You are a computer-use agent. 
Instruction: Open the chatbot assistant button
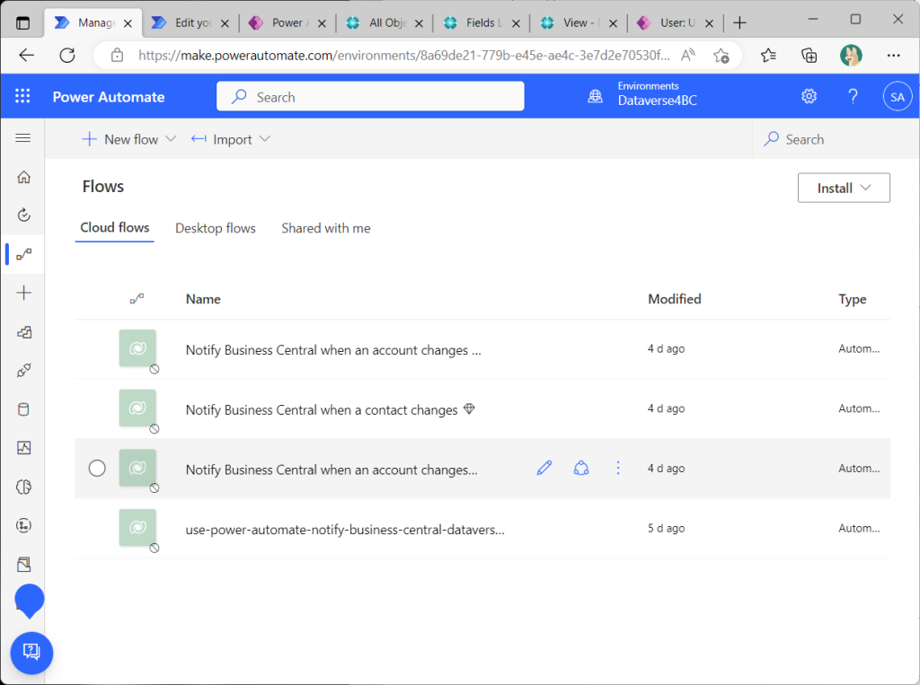[31, 651]
